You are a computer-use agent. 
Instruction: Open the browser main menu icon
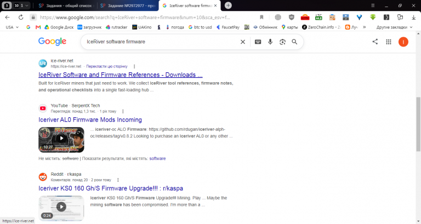pos(373,5)
